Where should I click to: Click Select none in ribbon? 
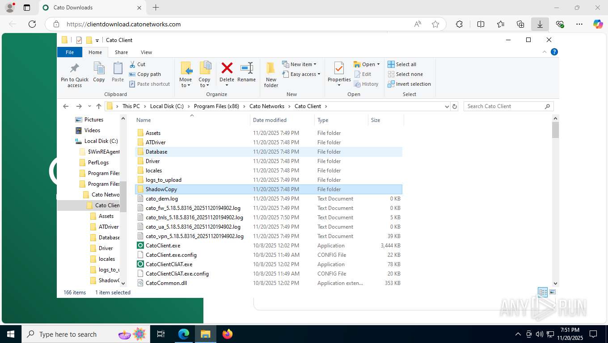[405, 74]
